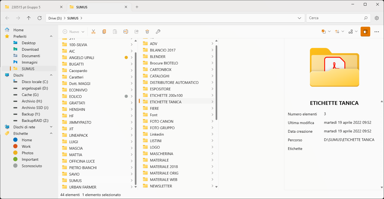Click the Delete trash icon
Screen dimensions: 384x199
147,32
